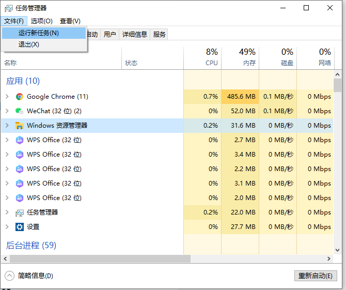346x290 pixels.
Task: Switch to the 服务 tab
Action: pyautogui.click(x=160, y=35)
